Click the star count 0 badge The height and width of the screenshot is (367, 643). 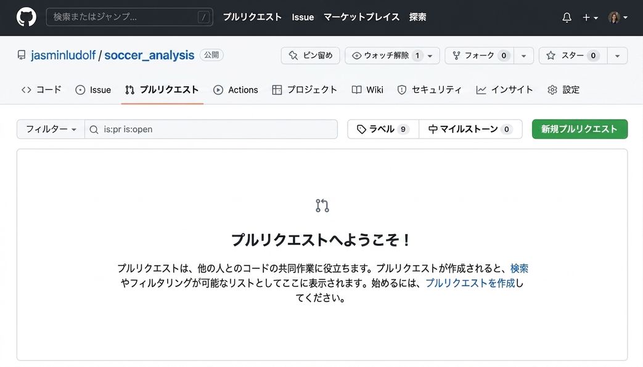pos(593,55)
